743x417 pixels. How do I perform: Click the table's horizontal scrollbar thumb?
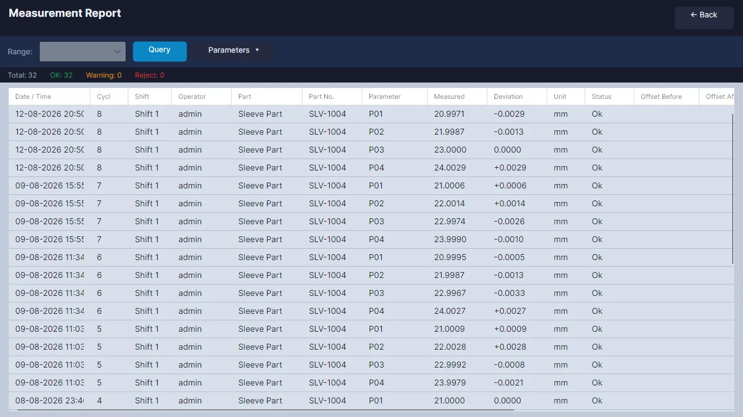point(265,410)
